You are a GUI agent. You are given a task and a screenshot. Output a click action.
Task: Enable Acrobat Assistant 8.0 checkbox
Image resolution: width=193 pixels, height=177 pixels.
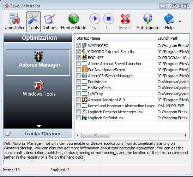[78, 100]
